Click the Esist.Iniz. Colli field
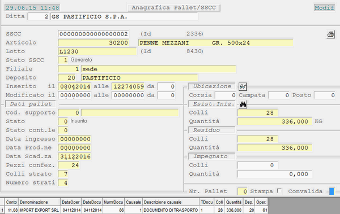Viewport: 340px width, 214px height. [x=258, y=112]
